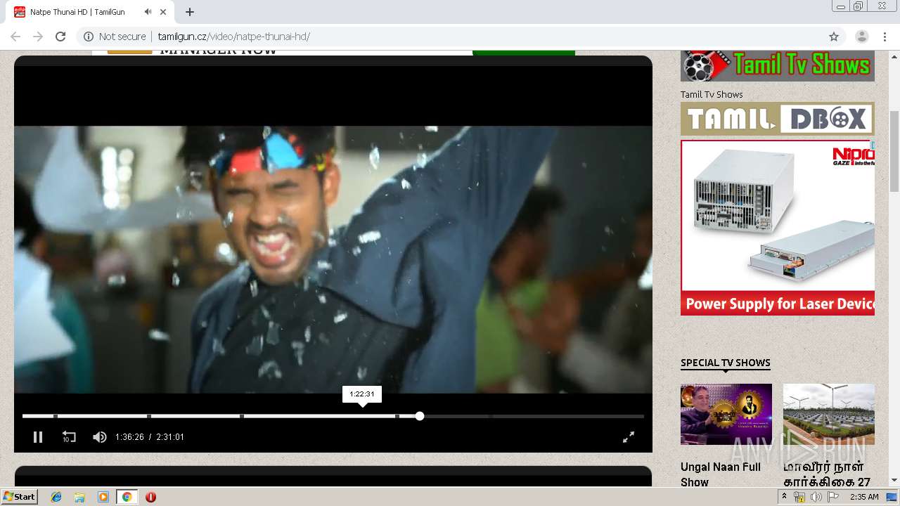Viewport: 900px width, 506px height.
Task: Open Chrome profile avatar menu
Action: (862, 37)
